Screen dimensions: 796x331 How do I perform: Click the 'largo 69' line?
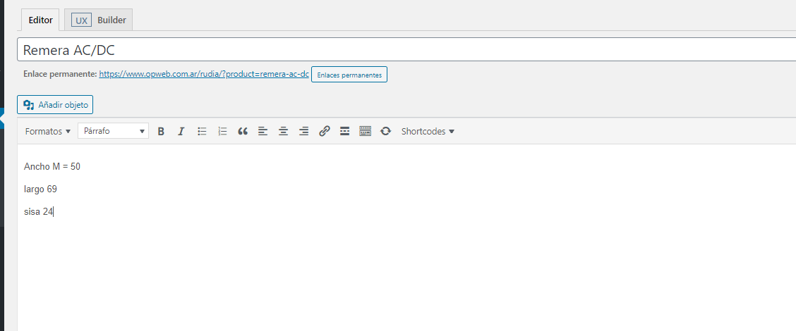pos(40,189)
